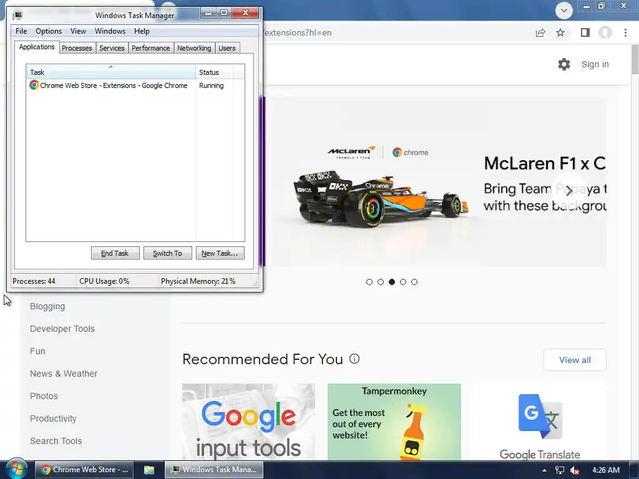
Task: Open Google Translate extension card
Action: 540,422
